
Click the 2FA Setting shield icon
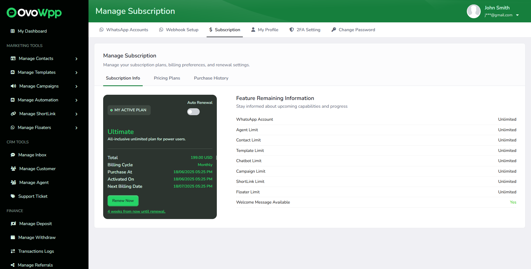[x=291, y=30]
